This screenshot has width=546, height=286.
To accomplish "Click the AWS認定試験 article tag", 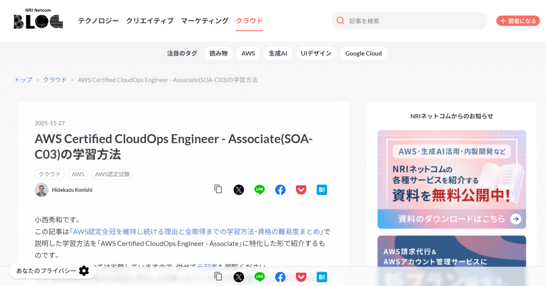I will [x=113, y=174].
